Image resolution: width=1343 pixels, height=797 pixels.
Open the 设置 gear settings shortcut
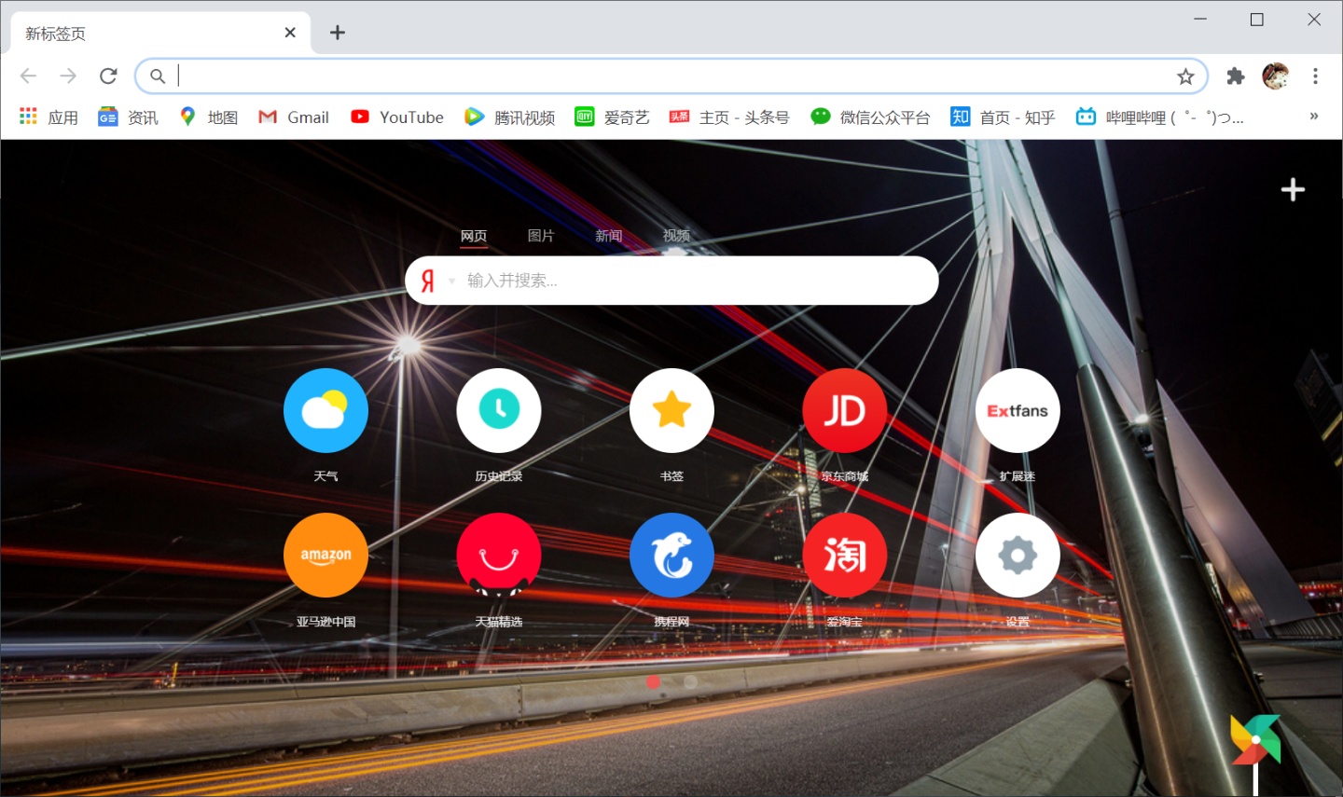coord(1018,556)
